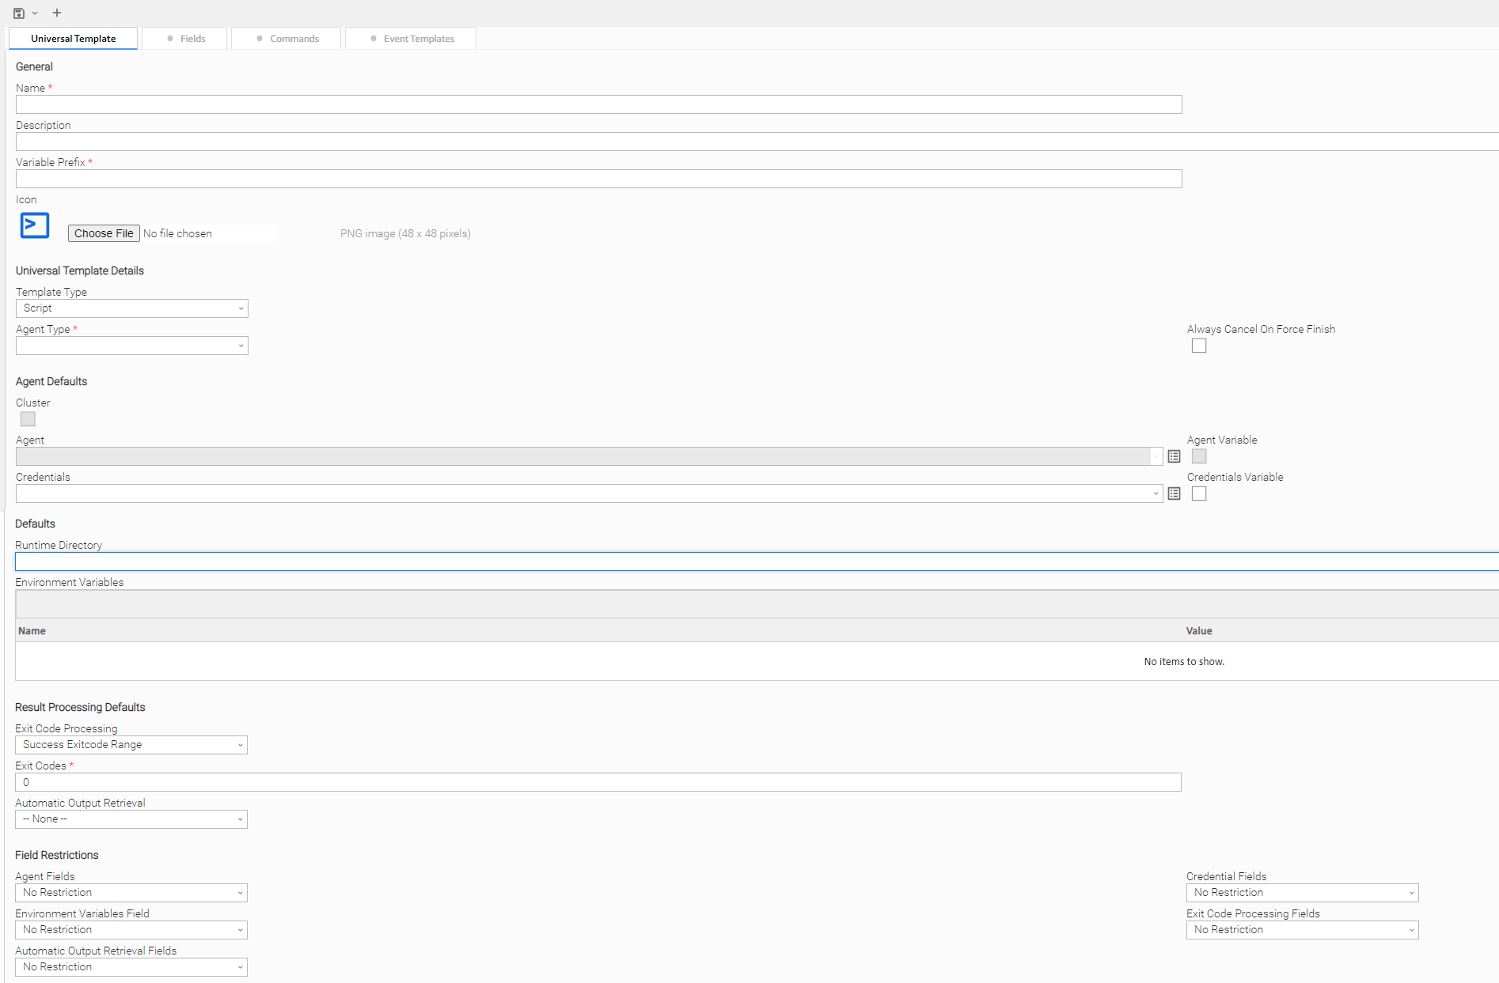Image resolution: width=1499 pixels, height=983 pixels.
Task: Open the Commands tab
Action: click(287, 39)
